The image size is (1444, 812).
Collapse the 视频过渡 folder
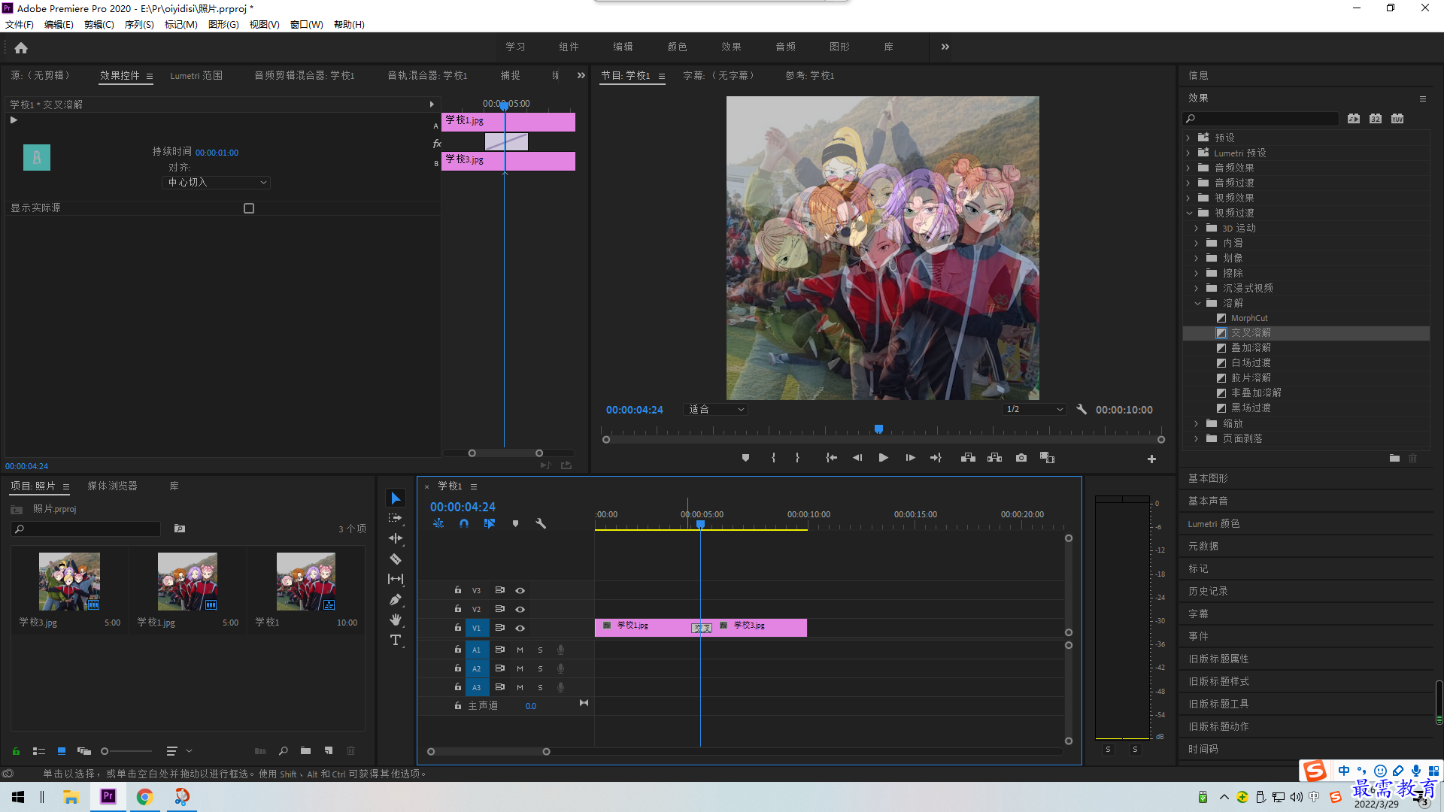point(1189,213)
